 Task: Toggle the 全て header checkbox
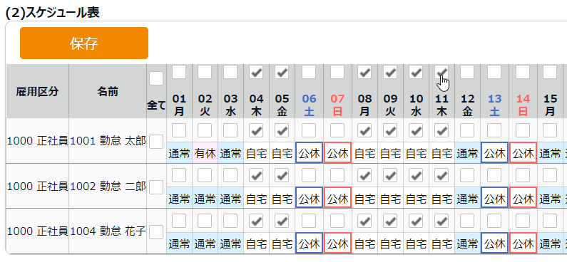point(156,78)
